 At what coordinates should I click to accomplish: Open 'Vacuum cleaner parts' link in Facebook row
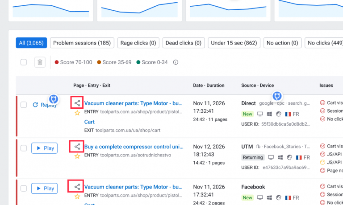tap(134, 187)
